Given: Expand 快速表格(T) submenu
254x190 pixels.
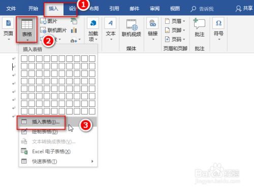Looking at the screenshot, I should click(57, 161).
